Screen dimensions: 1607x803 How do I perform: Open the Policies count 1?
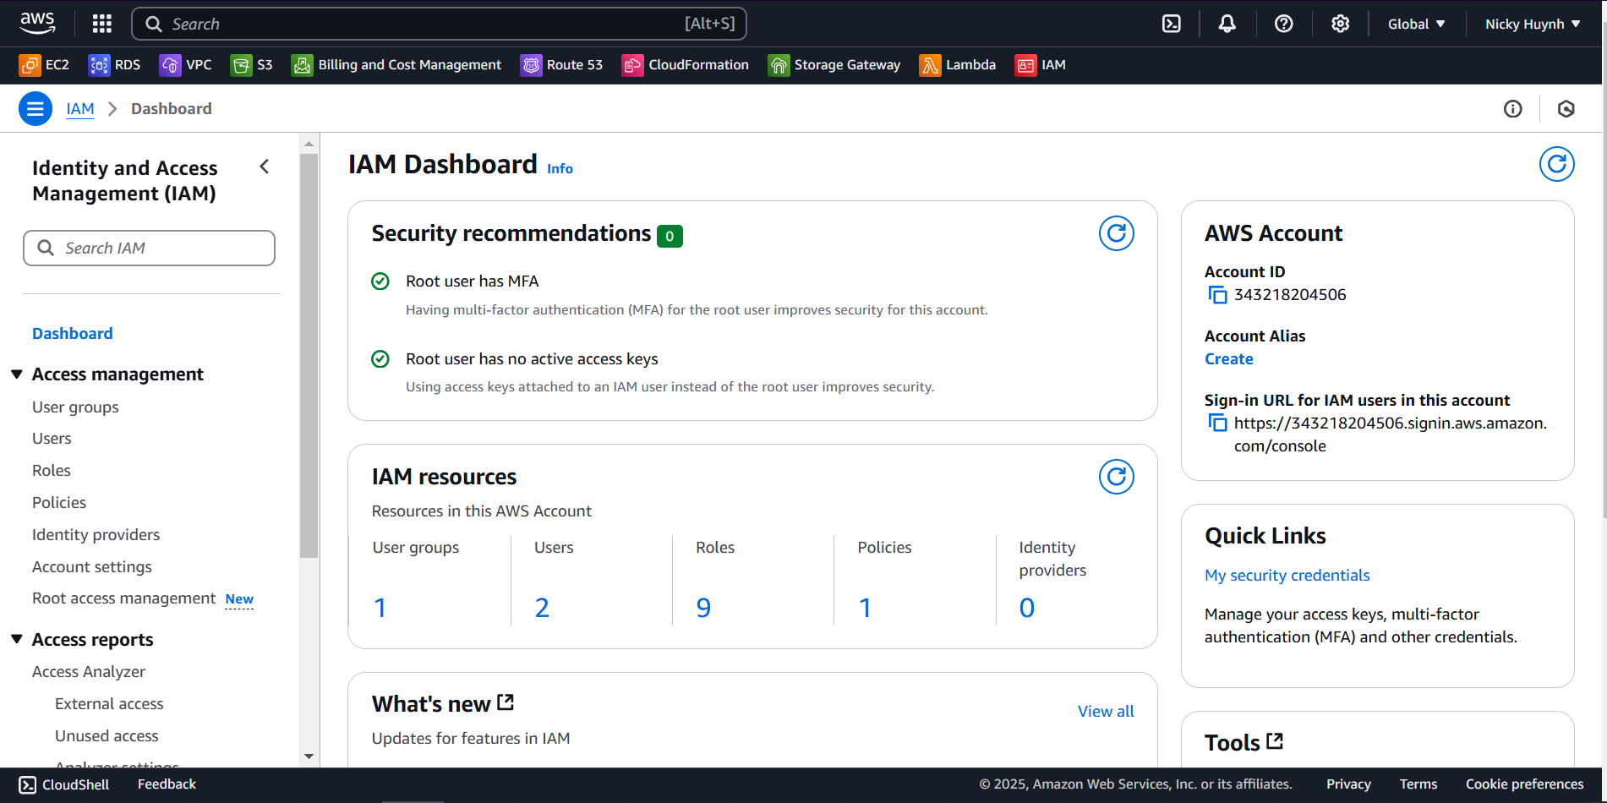click(866, 608)
